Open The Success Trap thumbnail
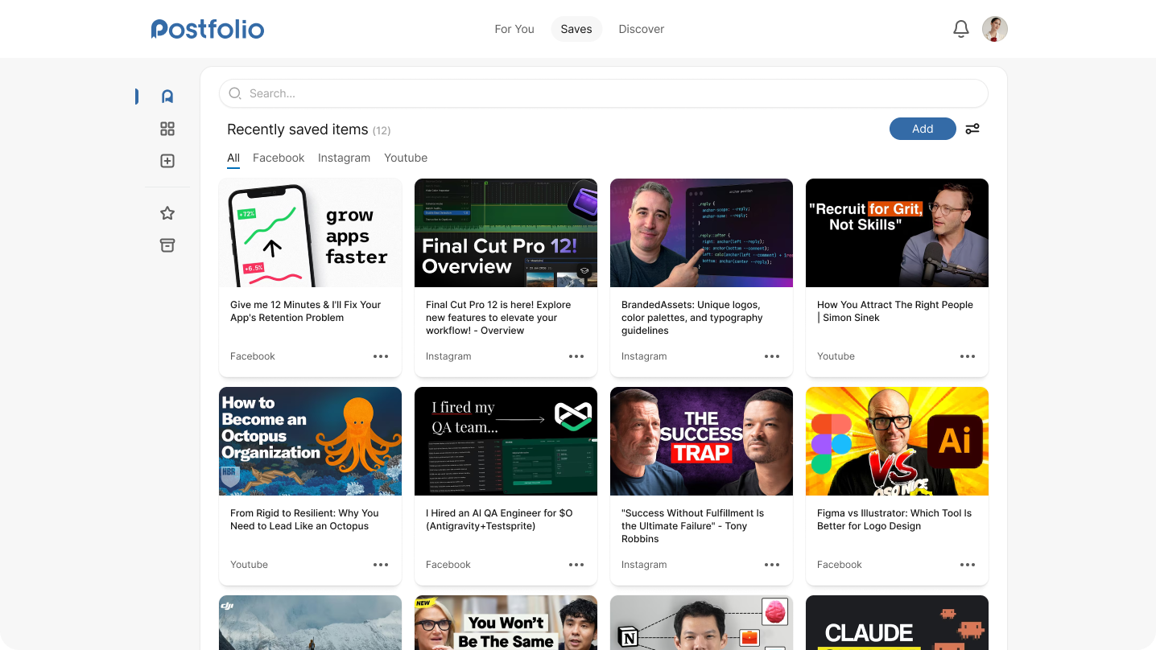The width and height of the screenshot is (1156, 650). click(x=701, y=441)
